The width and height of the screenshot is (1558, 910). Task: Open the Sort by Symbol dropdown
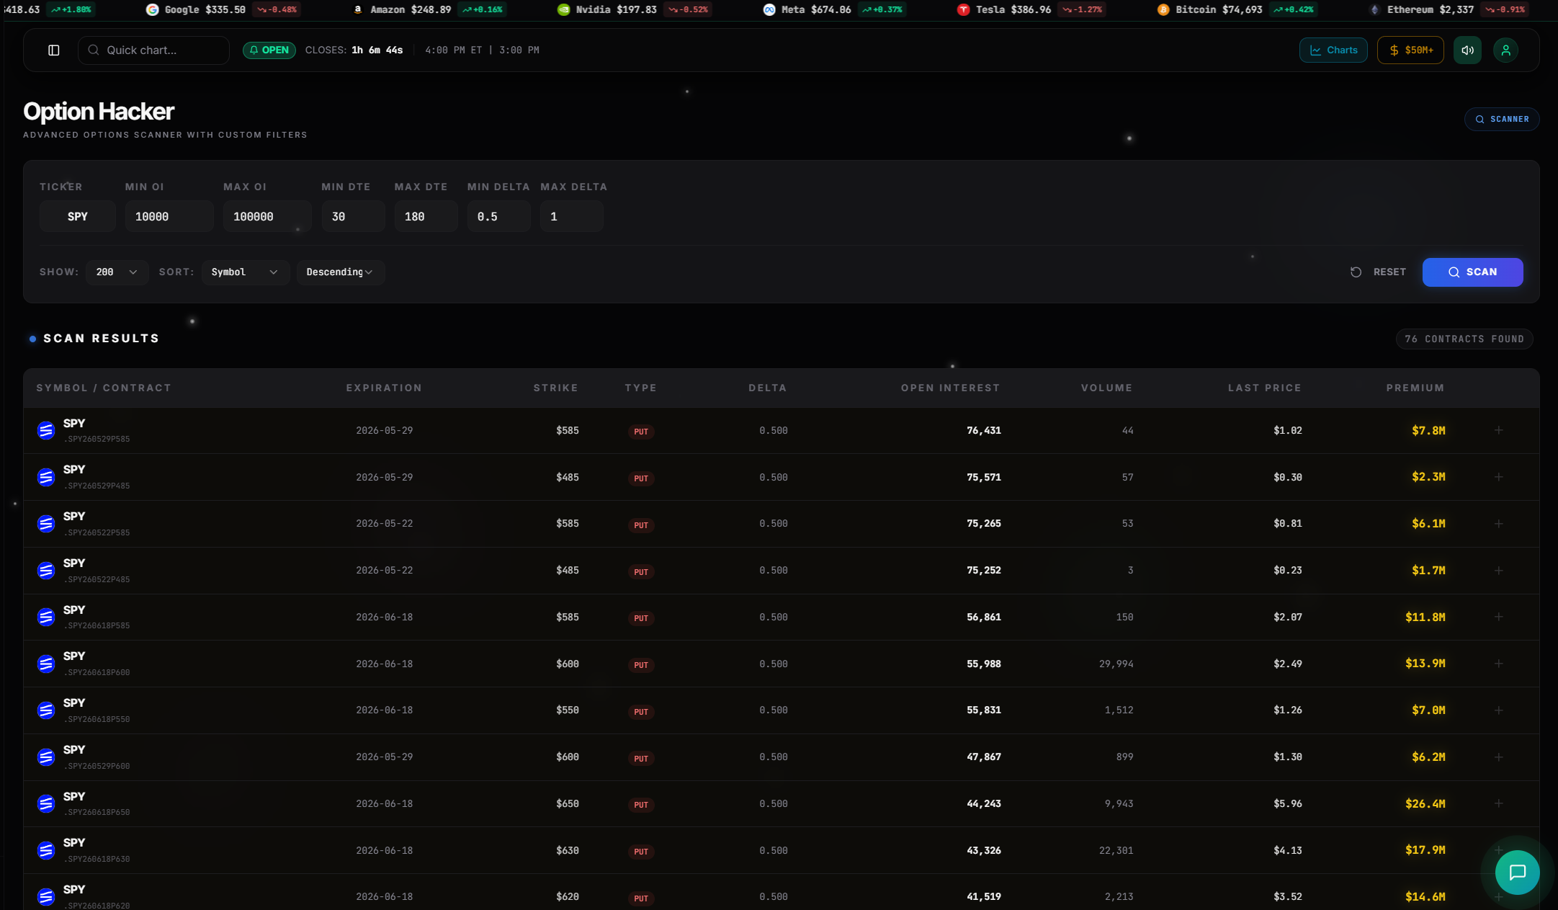pyautogui.click(x=246, y=272)
